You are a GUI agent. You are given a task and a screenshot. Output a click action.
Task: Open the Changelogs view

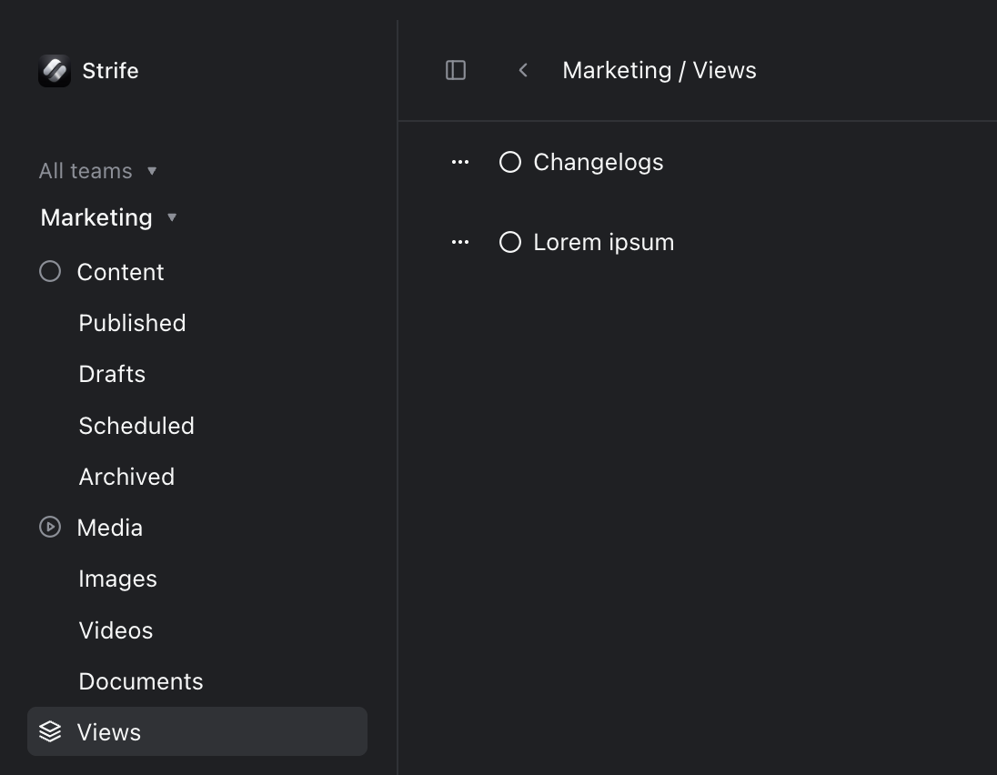click(599, 162)
